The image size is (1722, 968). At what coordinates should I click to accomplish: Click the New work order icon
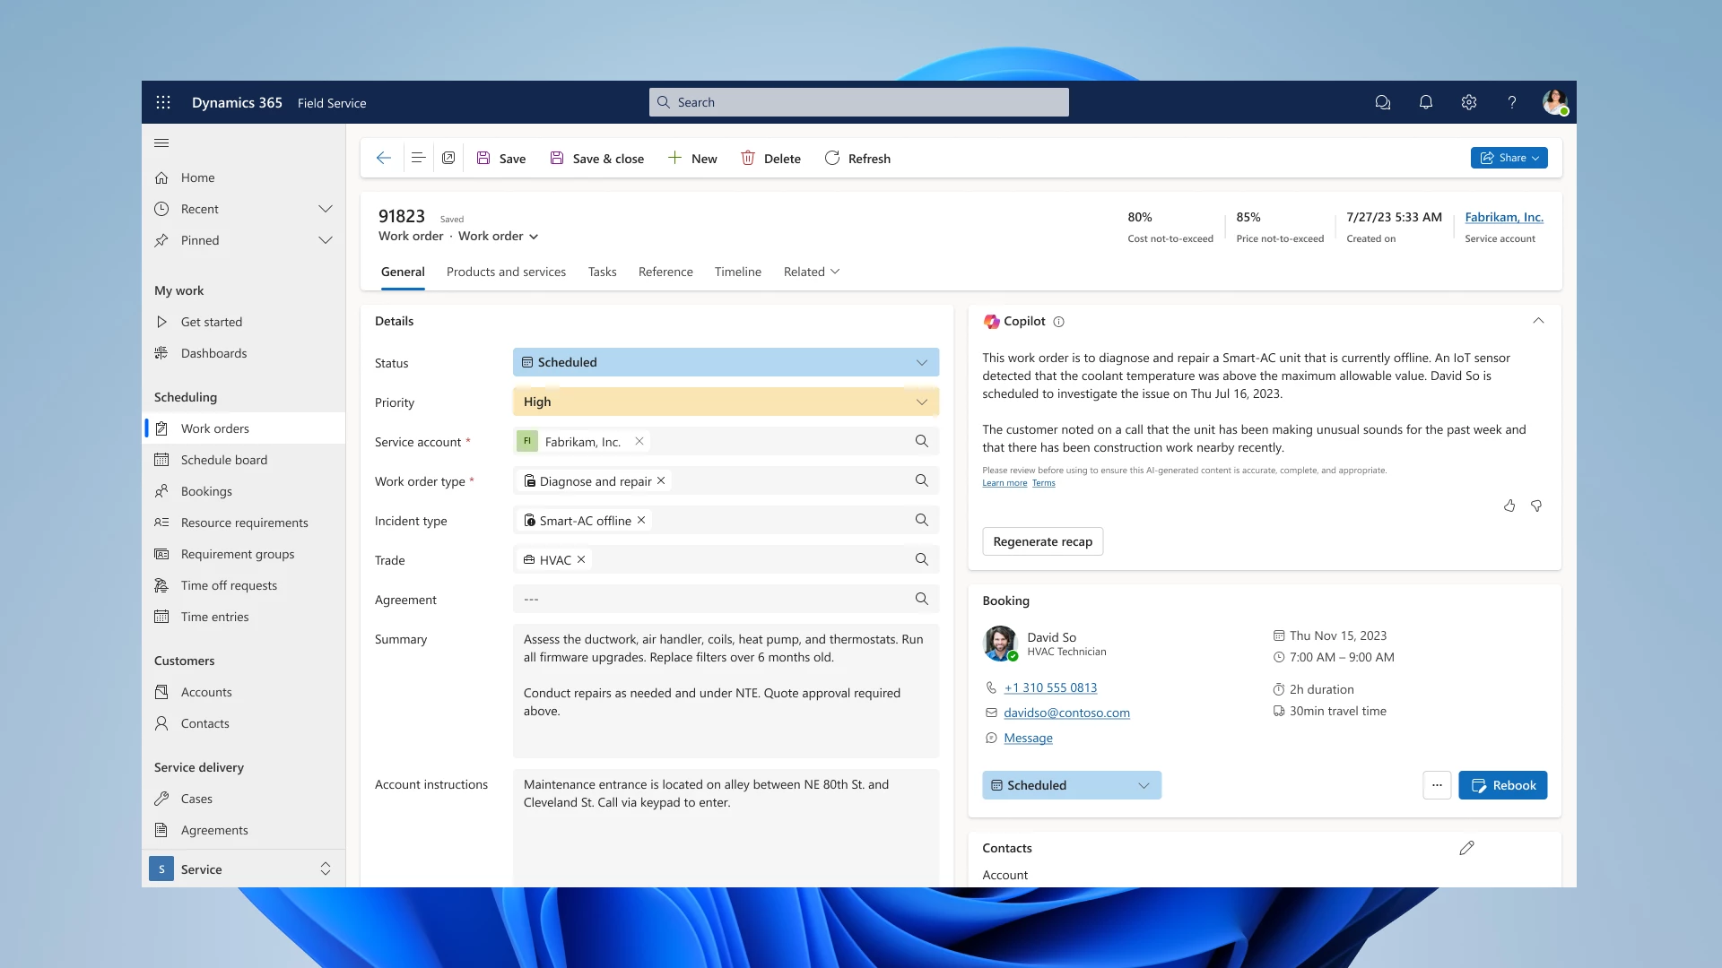(693, 159)
